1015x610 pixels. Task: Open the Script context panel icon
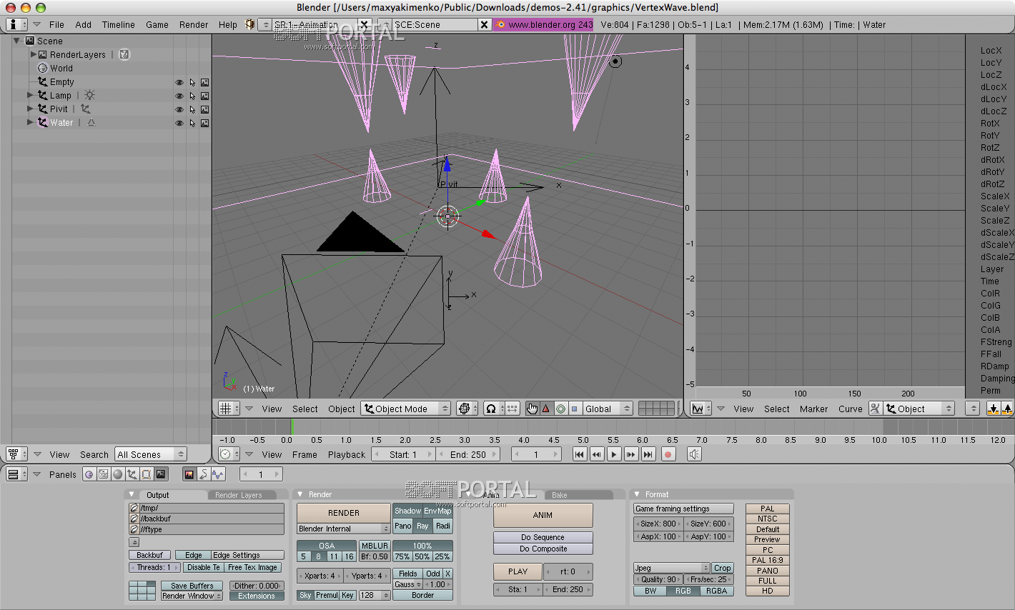[x=103, y=474]
